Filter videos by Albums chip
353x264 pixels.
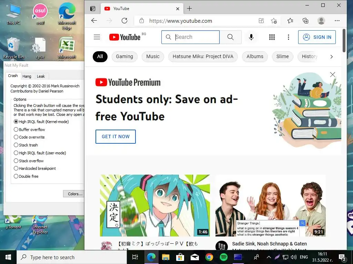click(x=255, y=57)
